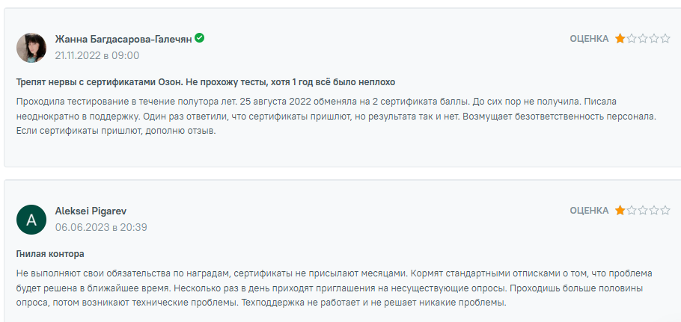Open Aleksei Pigarev's green letter avatar
The height and width of the screenshot is (322, 681).
pyautogui.click(x=31, y=219)
